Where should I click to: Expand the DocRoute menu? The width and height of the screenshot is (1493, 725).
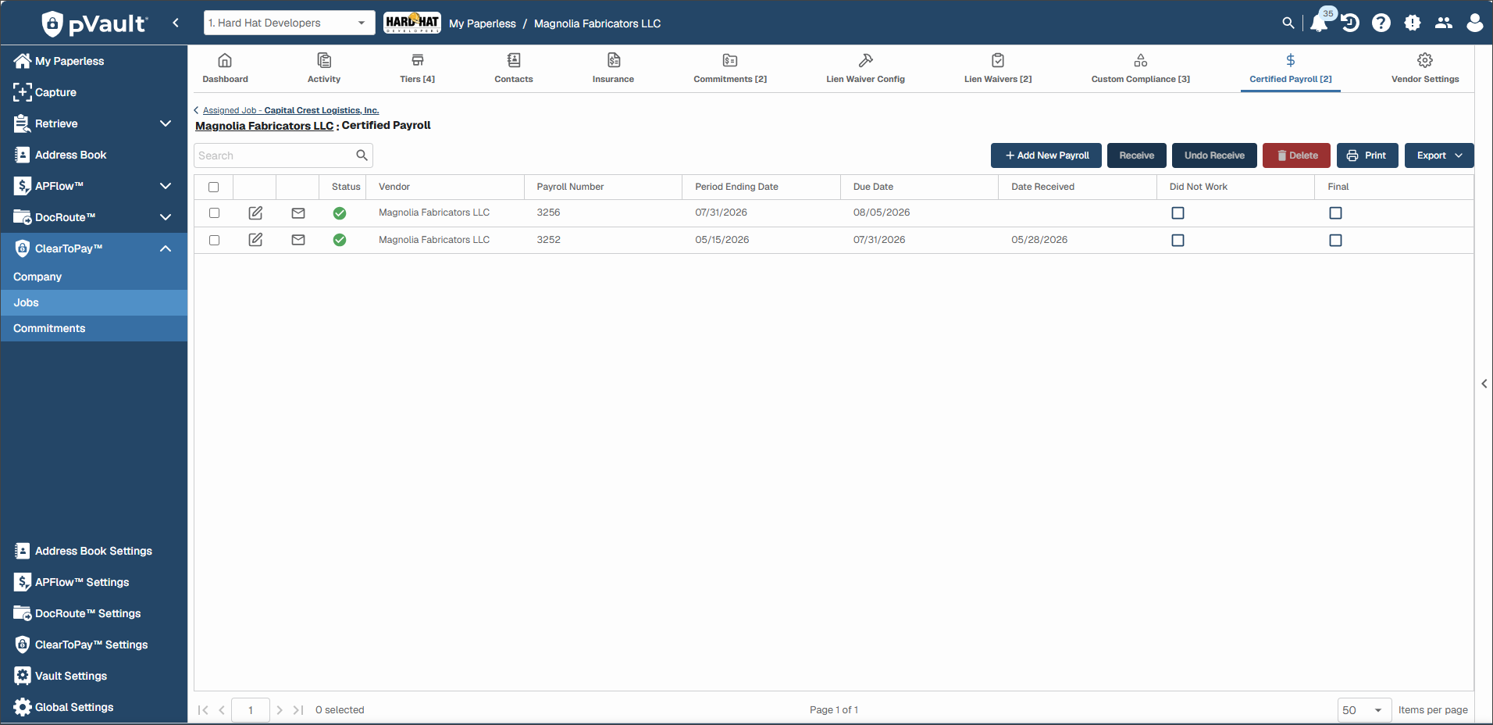[165, 217]
